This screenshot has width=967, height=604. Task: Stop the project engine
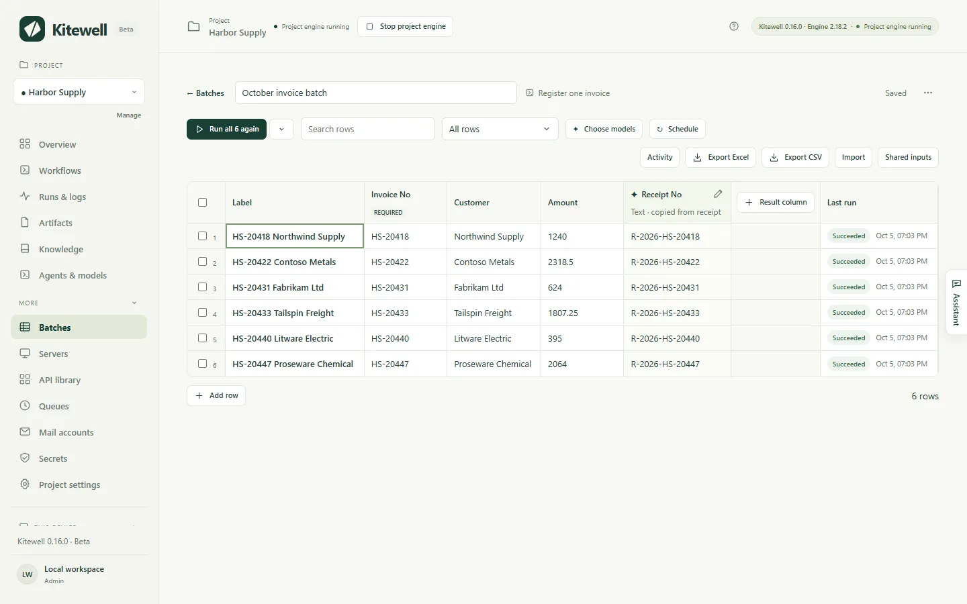(x=406, y=26)
